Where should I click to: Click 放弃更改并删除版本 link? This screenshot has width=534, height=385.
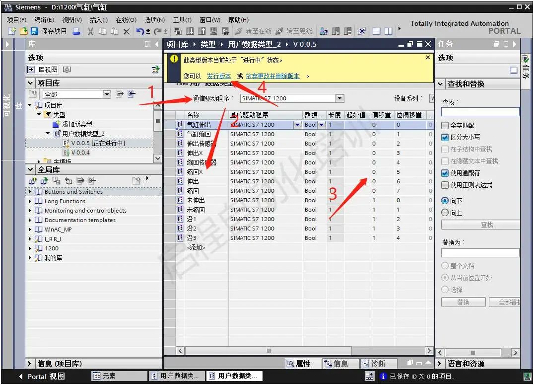273,76
